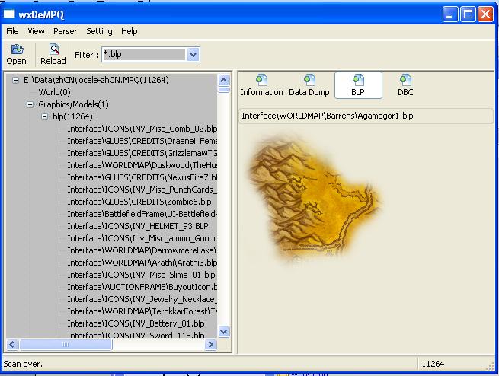Click the tree's horizontal scrollbar thumb
The height and width of the screenshot is (376, 499).
click(x=66, y=345)
